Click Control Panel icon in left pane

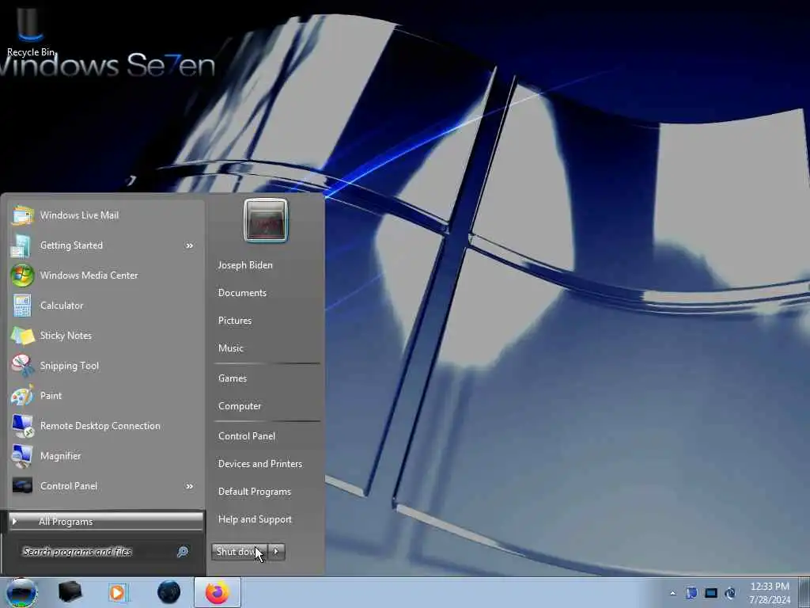22,486
